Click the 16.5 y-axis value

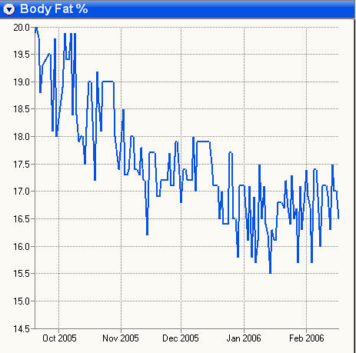[22, 219]
